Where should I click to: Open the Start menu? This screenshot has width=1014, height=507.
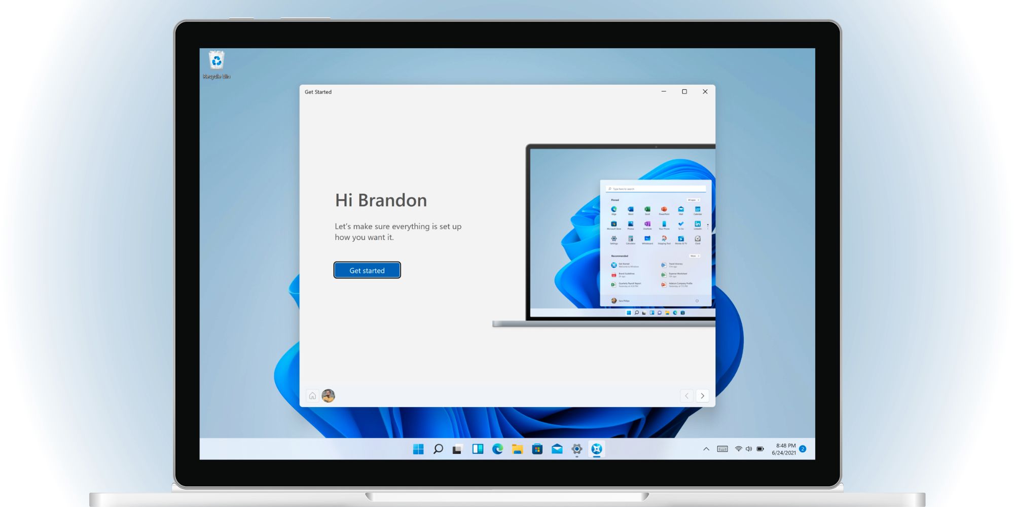418,449
